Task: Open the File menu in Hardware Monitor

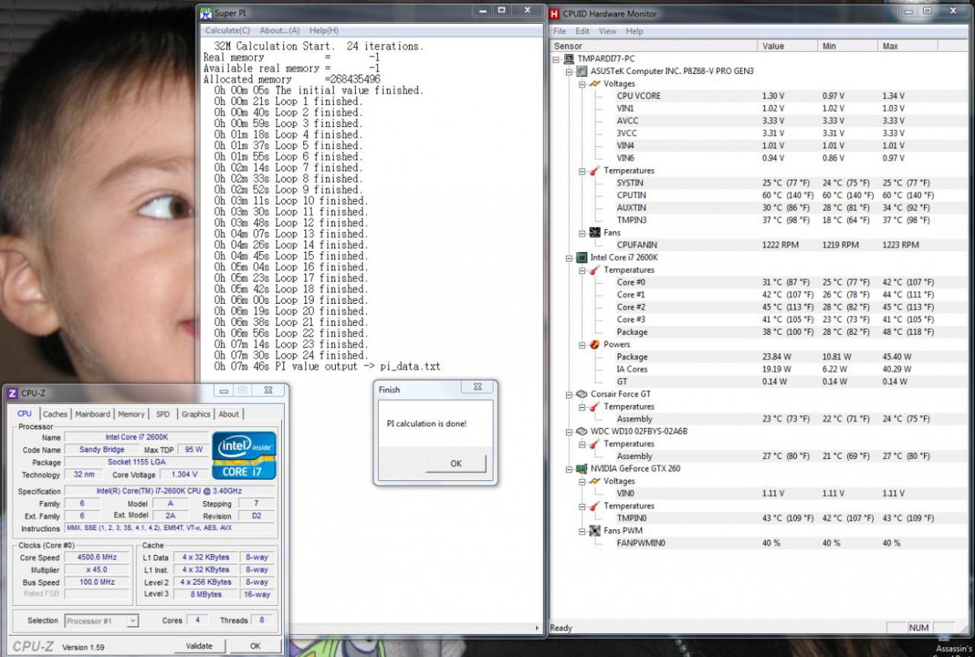Action: click(560, 31)
